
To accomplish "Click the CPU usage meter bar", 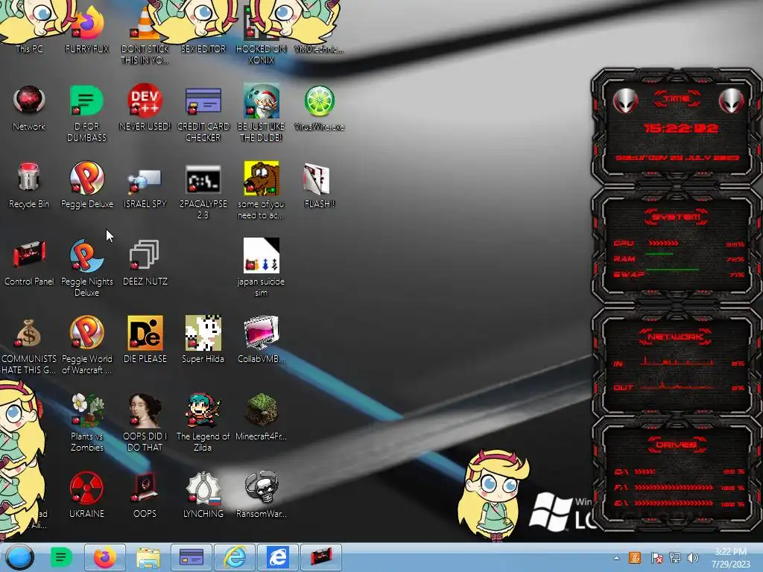I will 663,244.
